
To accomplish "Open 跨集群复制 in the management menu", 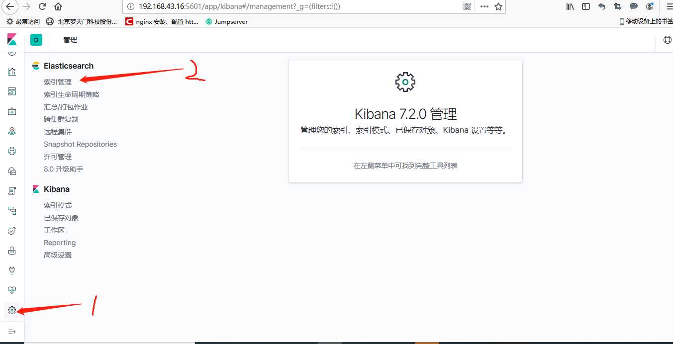I will (61, 119).
